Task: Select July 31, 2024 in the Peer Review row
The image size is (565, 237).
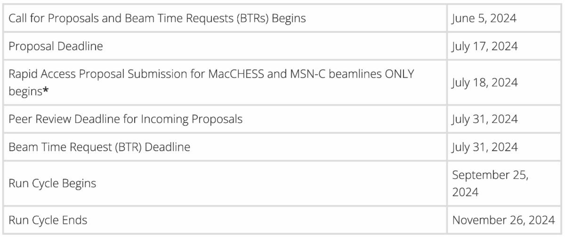Action: (484, 119)
